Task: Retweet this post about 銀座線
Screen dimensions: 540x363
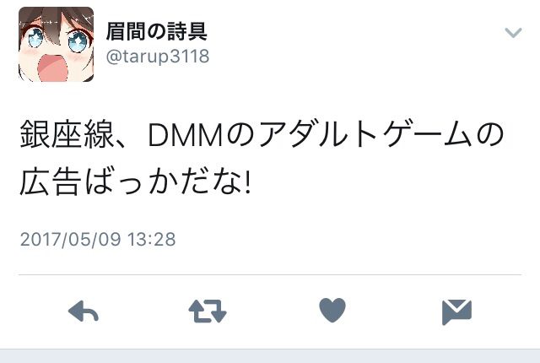Action: pos(208,312)
